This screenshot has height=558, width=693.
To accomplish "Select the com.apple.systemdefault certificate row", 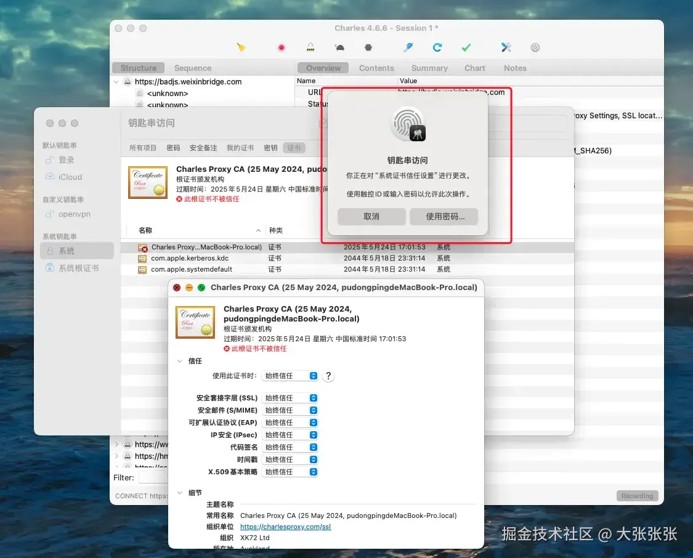I will pyautogui.click(x=347, y=269).
